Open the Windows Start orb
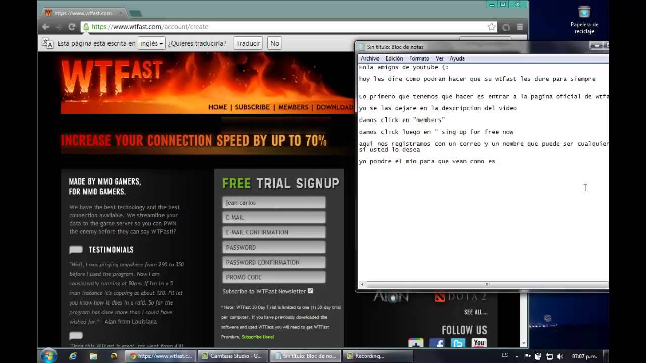The width and height of the screenshot is (646, 363). (49, 356)
